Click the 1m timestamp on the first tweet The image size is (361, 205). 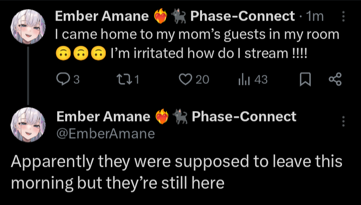[315, 17]
